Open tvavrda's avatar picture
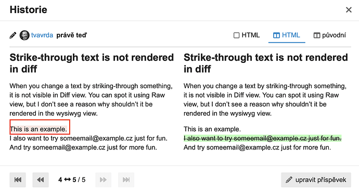 tap(24, 35)
